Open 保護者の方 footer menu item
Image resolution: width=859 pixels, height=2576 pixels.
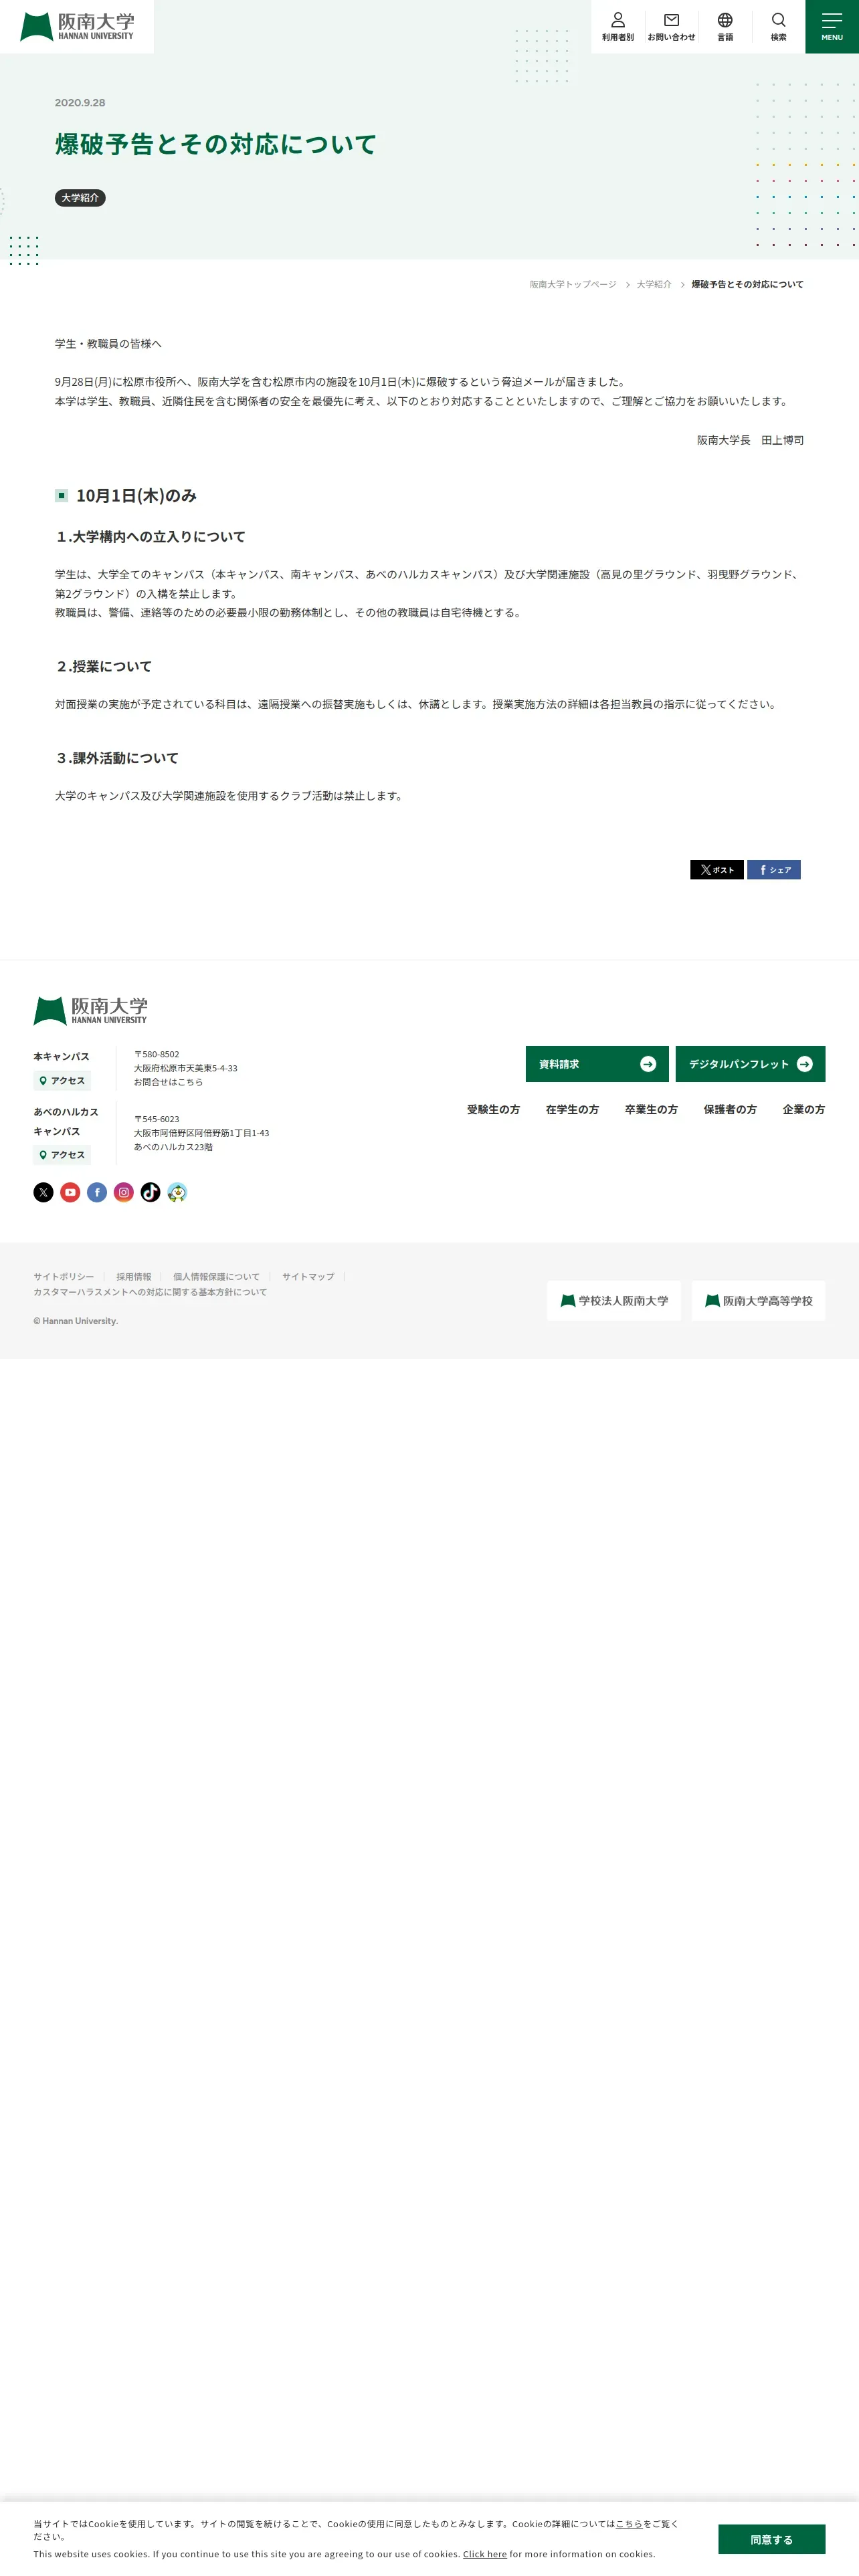point(730,1110)
